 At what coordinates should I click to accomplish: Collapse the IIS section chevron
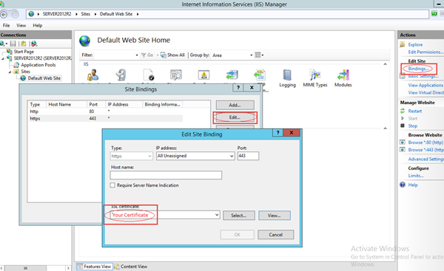[385, 64]
